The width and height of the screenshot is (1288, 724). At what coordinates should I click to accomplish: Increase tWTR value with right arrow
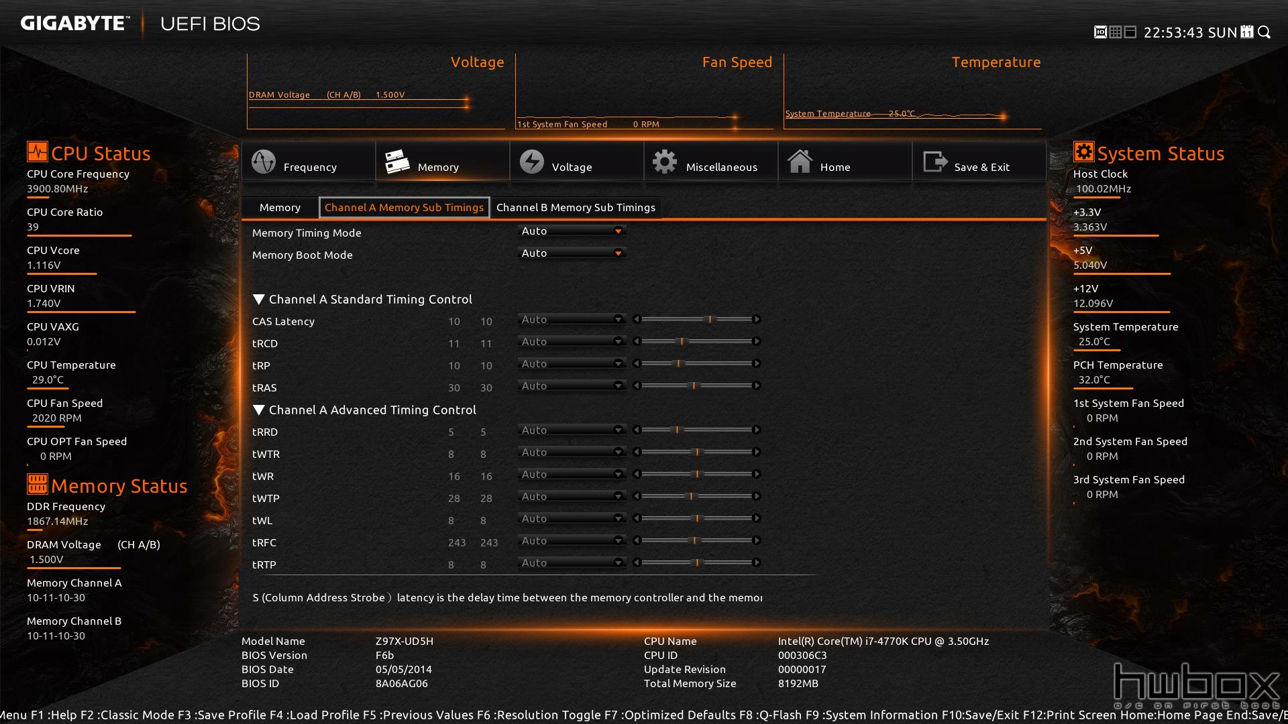pyautogui.click(x=757, y=452)
